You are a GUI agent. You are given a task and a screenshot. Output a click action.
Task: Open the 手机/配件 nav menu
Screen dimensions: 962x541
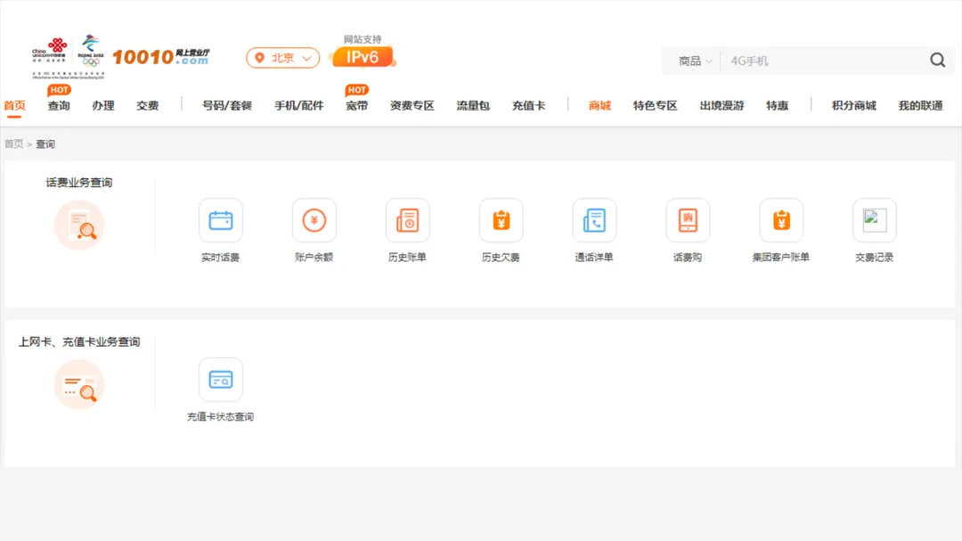[x=298, y=106]
